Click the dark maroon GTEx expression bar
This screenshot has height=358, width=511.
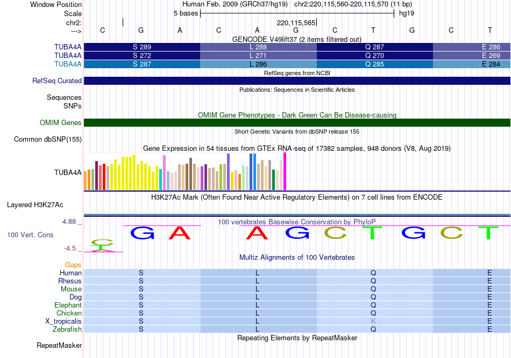(96, 176)
